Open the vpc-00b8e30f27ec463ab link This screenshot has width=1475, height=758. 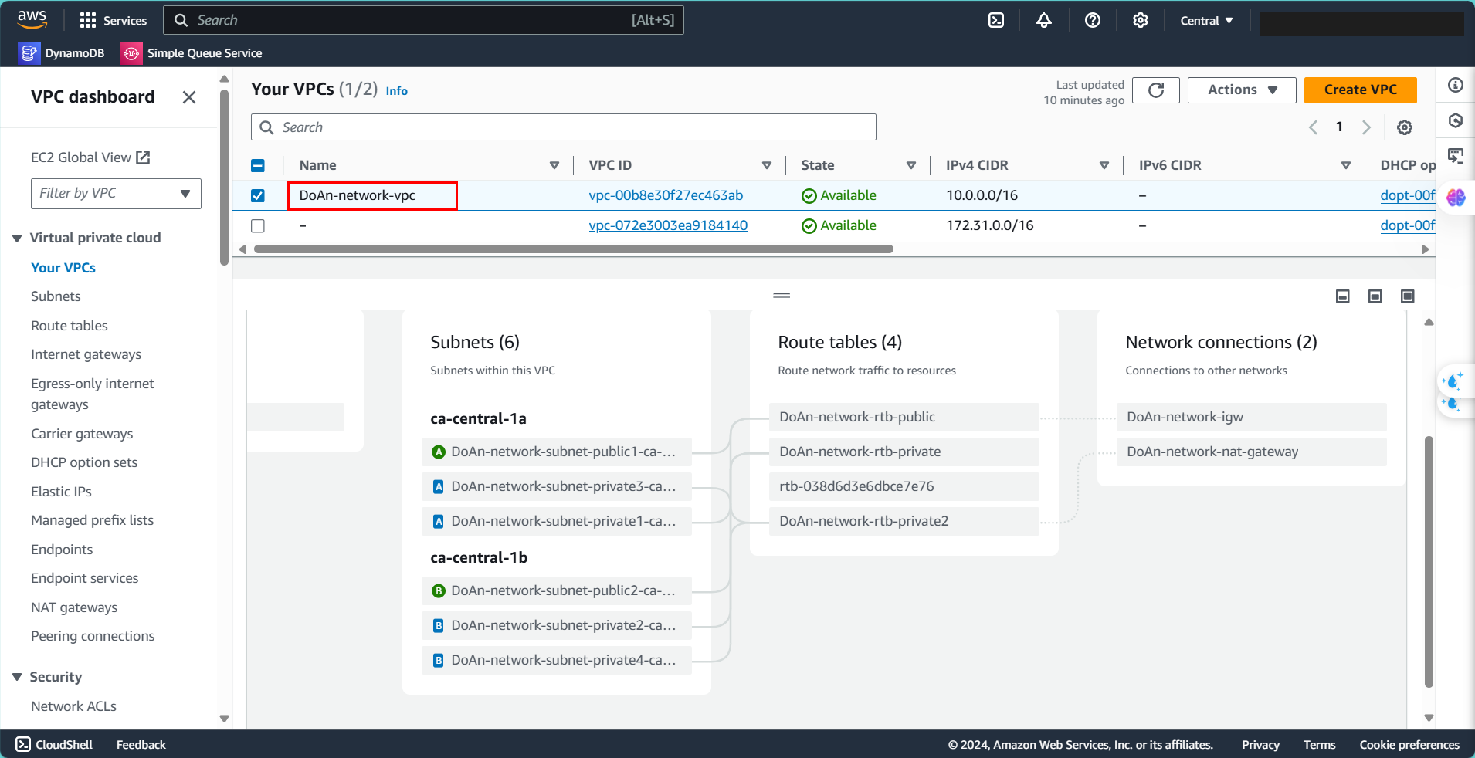pos(666,196)
